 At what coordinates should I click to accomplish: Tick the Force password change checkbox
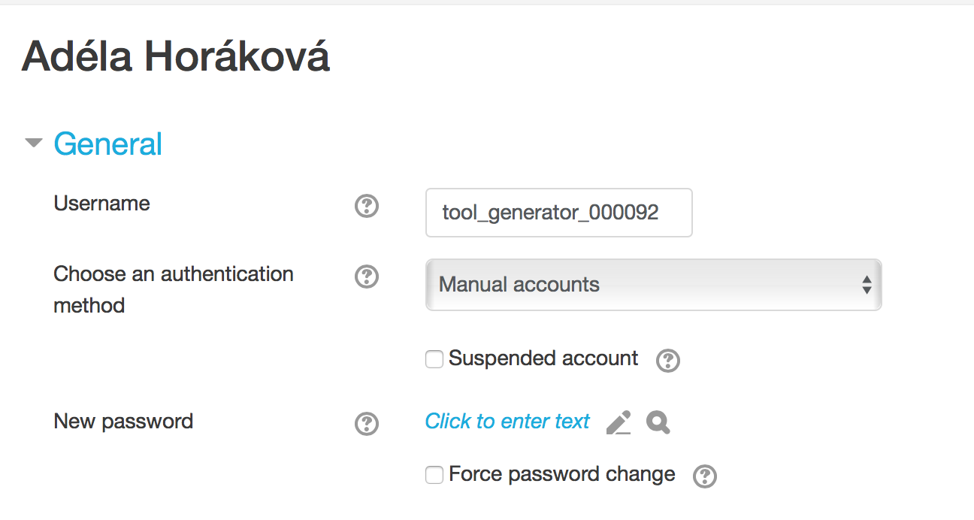434,475
